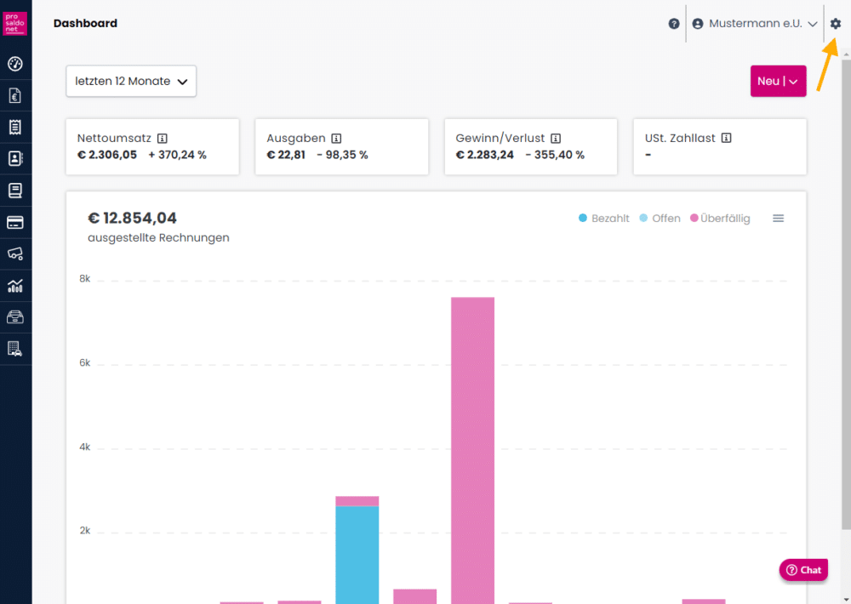Open the receipt icon in sidebar
Viewport: 851px width, 604px height.
(x=15, y=127)
